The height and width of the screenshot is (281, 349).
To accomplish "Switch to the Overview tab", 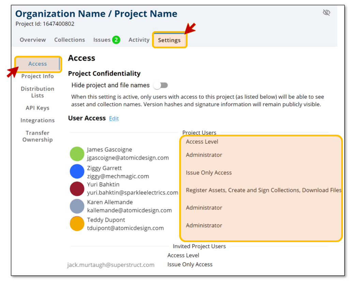I will point(33,40).
